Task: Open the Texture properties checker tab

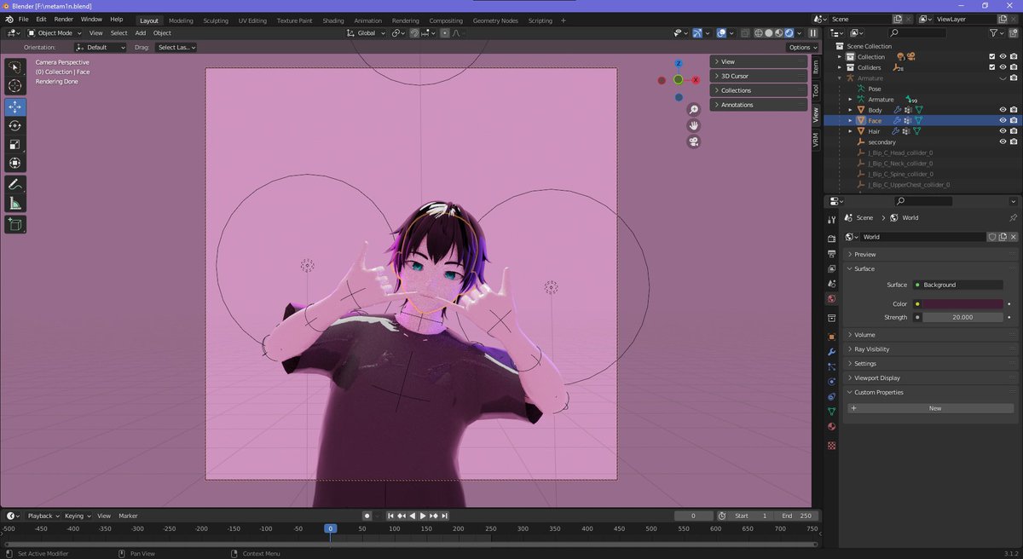Action: coord(831,445)
